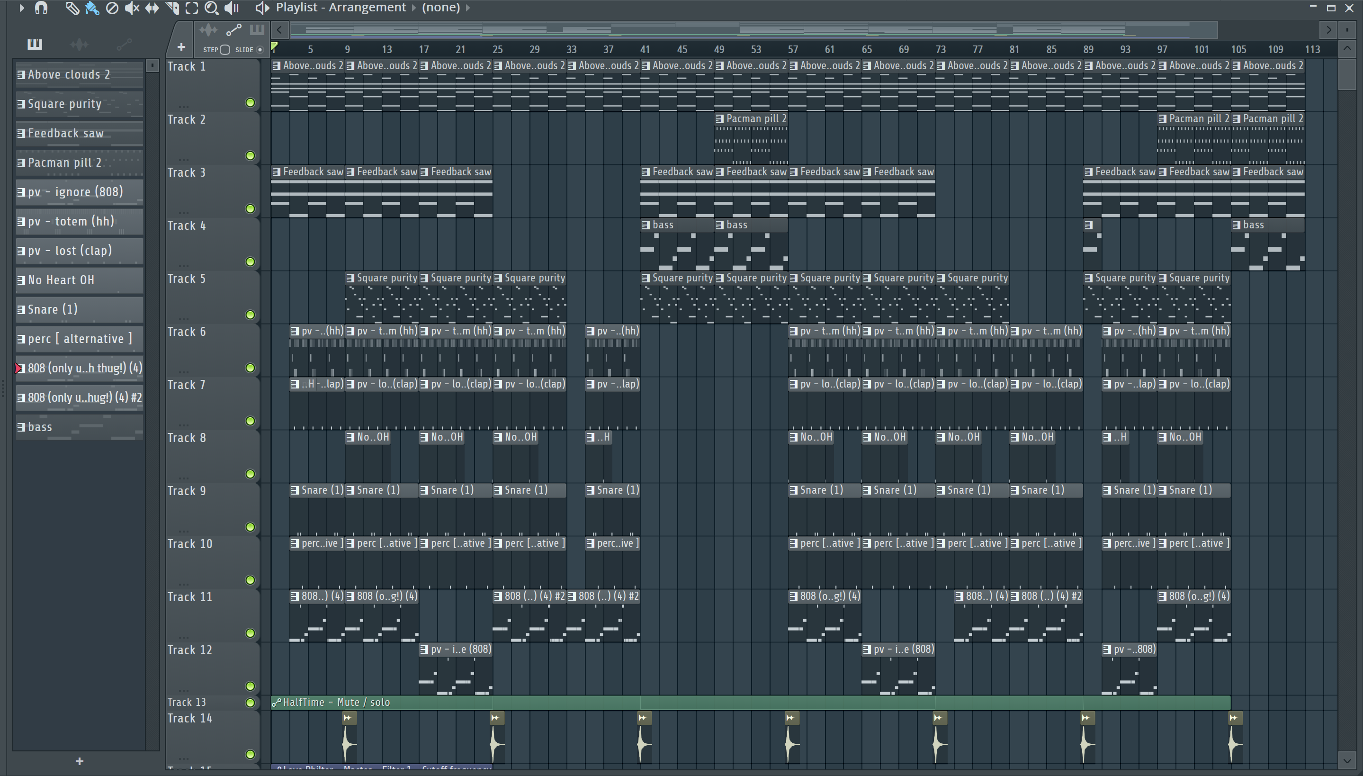Click the vertical scrollbar thumb on the right
The width and height of the screenshot is (1363, 776).
tap(1347, 75)
